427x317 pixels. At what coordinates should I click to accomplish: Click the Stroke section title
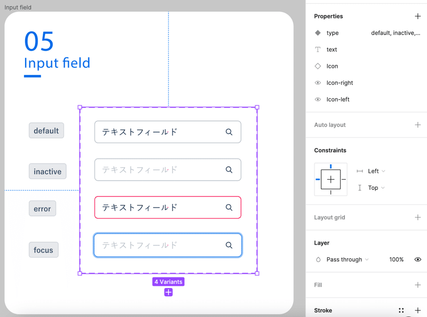point(323,311)
